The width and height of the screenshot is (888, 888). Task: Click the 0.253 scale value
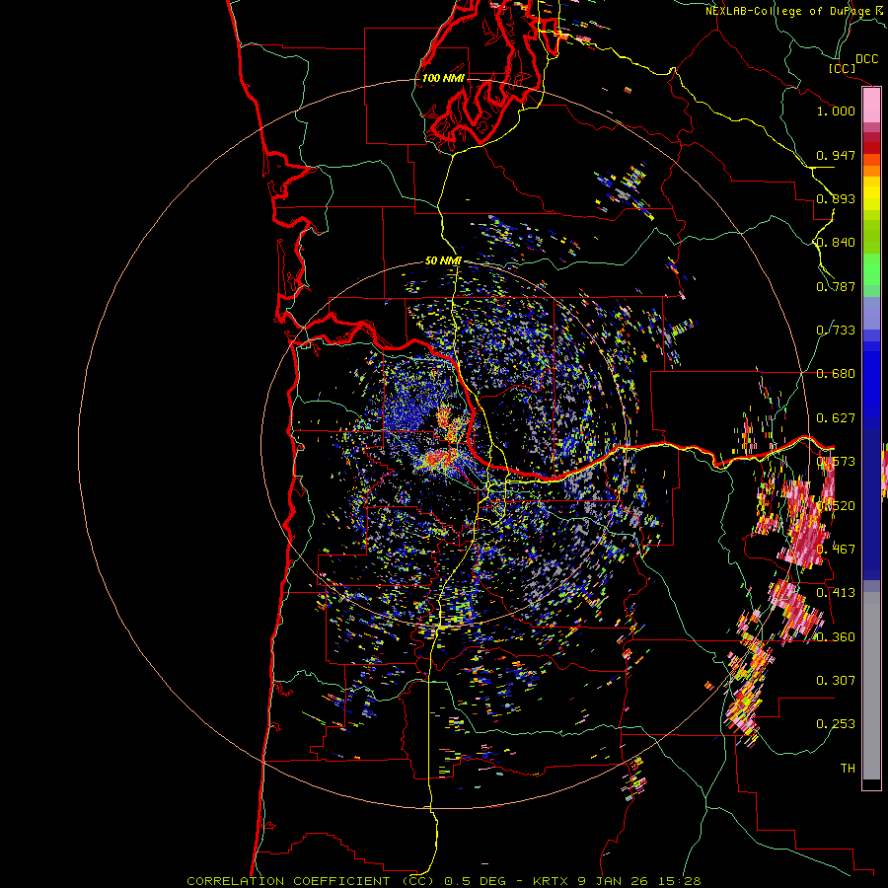click(836, 724)
